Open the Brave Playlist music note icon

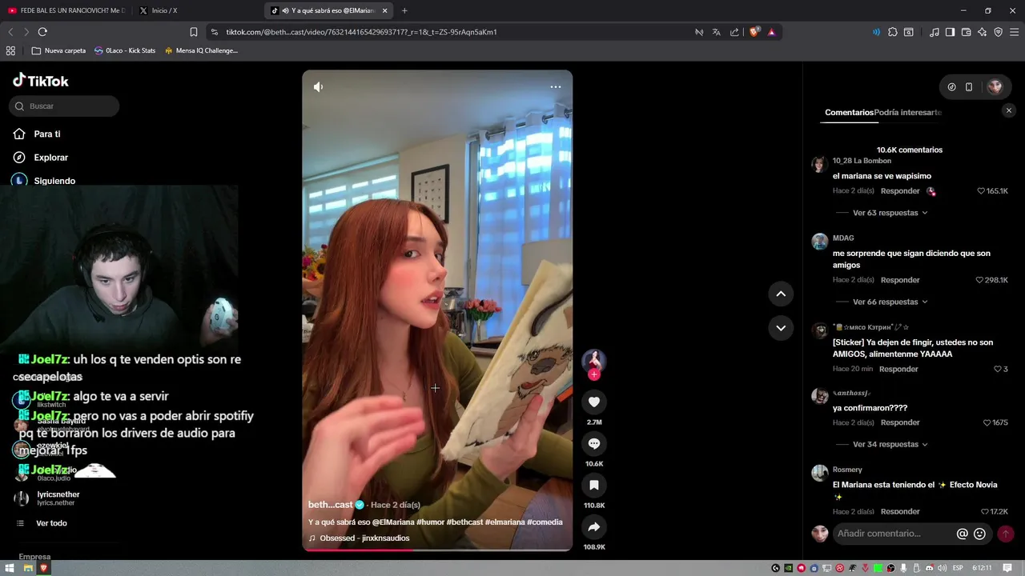(x=934, y=32)
